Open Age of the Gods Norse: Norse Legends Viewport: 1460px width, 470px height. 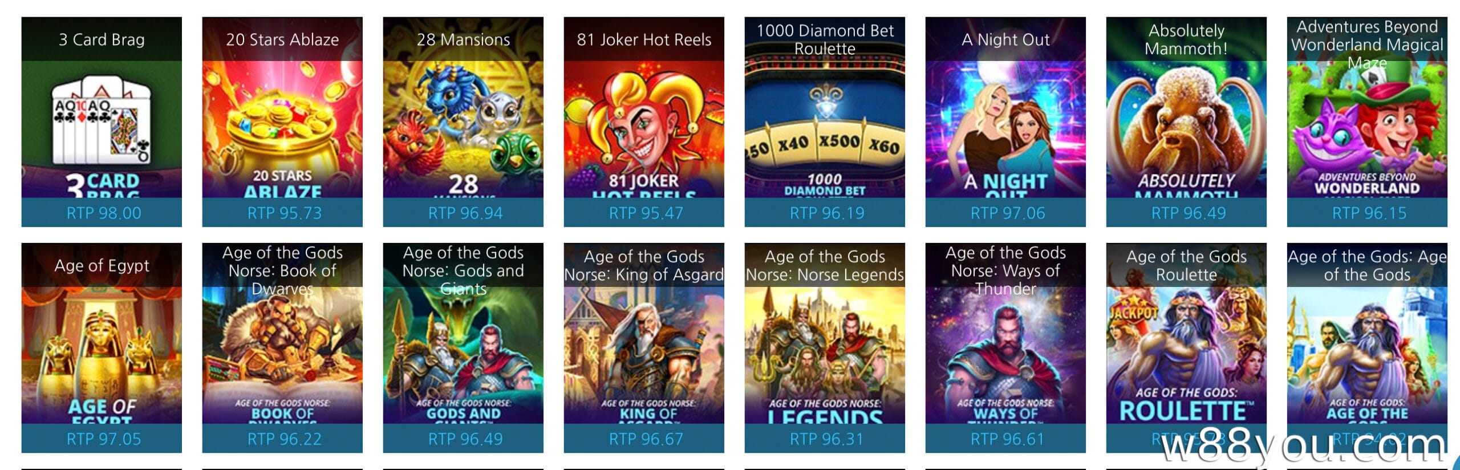[825, 348]
